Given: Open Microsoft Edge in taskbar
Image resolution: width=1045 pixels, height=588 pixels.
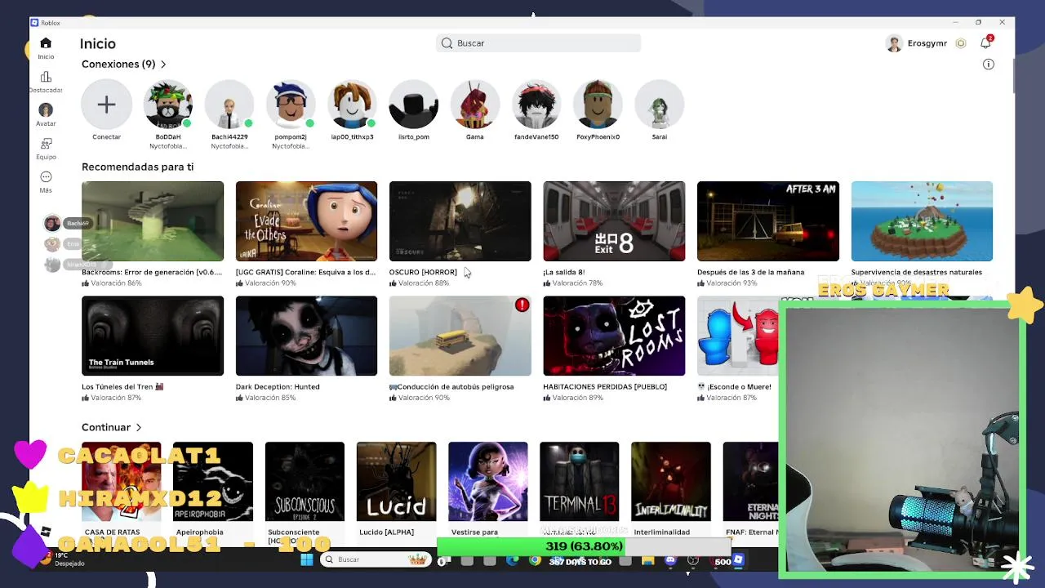Looking at the screenshot, I should 512,560.
